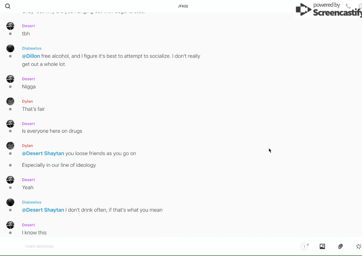Viewport: 362px width, 256px height.
Task: Click Dylan's avatar beside "That's fair"
Action: [x=10, y=101]
